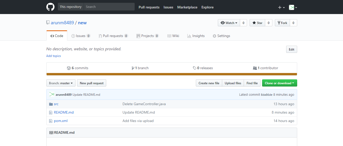Click 8 minutes ago in README.md row
This screenshot has width=343, height=146.
[283, 112]
